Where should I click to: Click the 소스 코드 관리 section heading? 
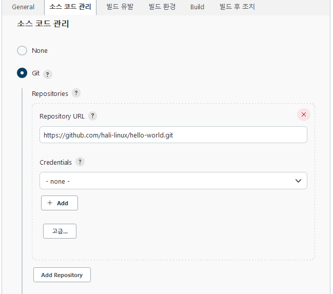click(43, 24)
